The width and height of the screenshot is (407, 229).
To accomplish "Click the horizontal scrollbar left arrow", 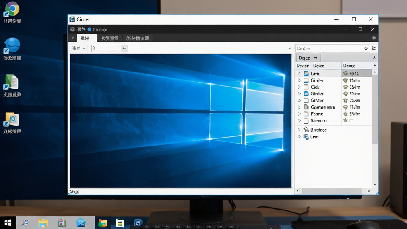I will pos(298,191).
